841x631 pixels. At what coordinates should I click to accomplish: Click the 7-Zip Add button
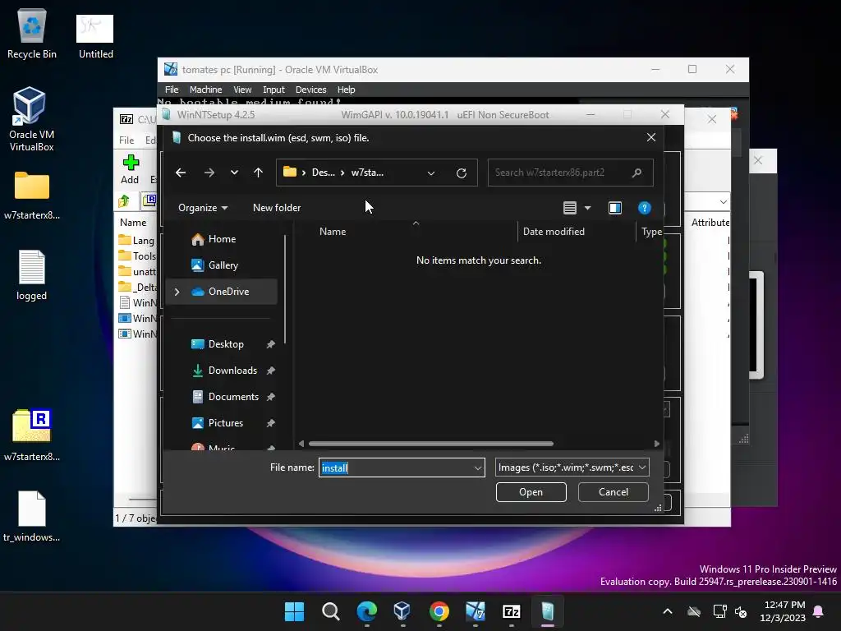[130, 169]
